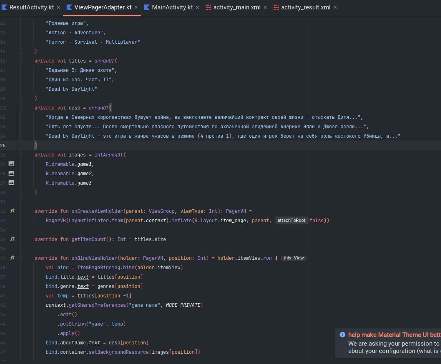The image size is (441, 364).
Task: Click the fold end marker on line 15
Action: tap(20, 51)
